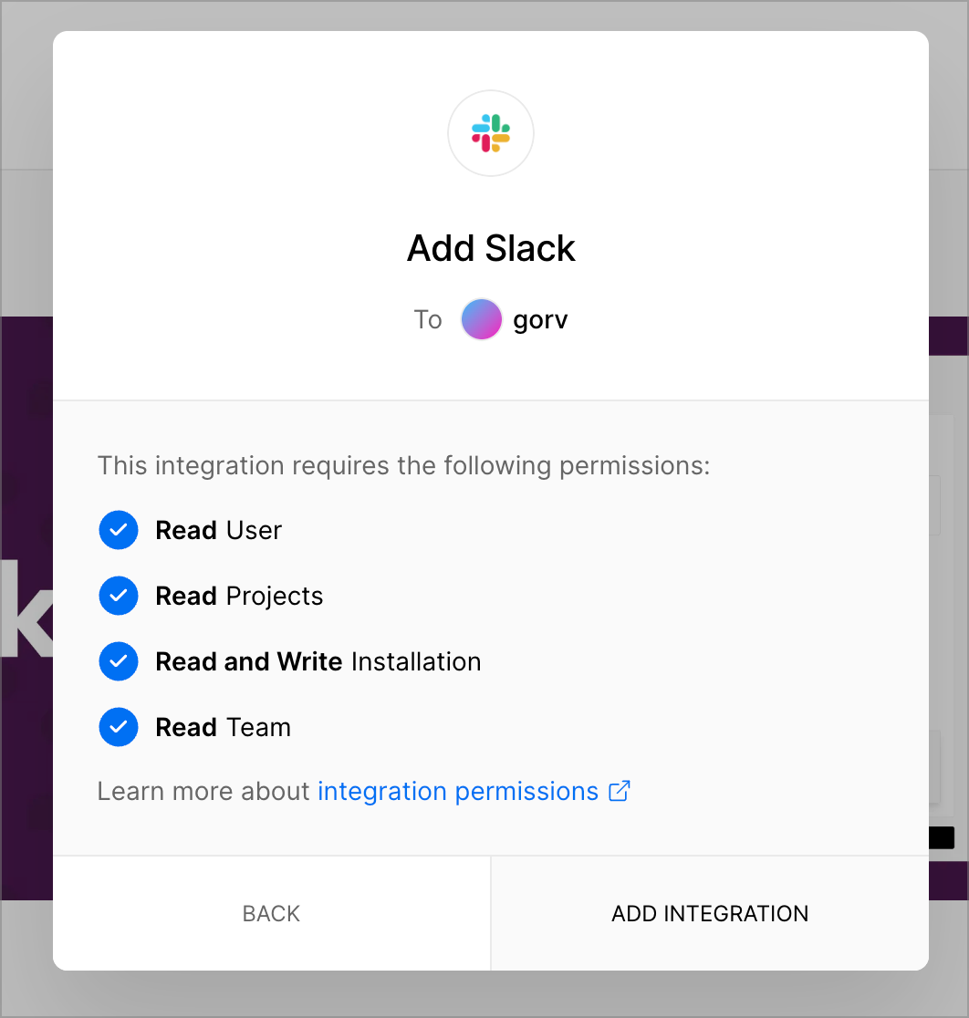Click the Read User permission label

click(219, 530)
